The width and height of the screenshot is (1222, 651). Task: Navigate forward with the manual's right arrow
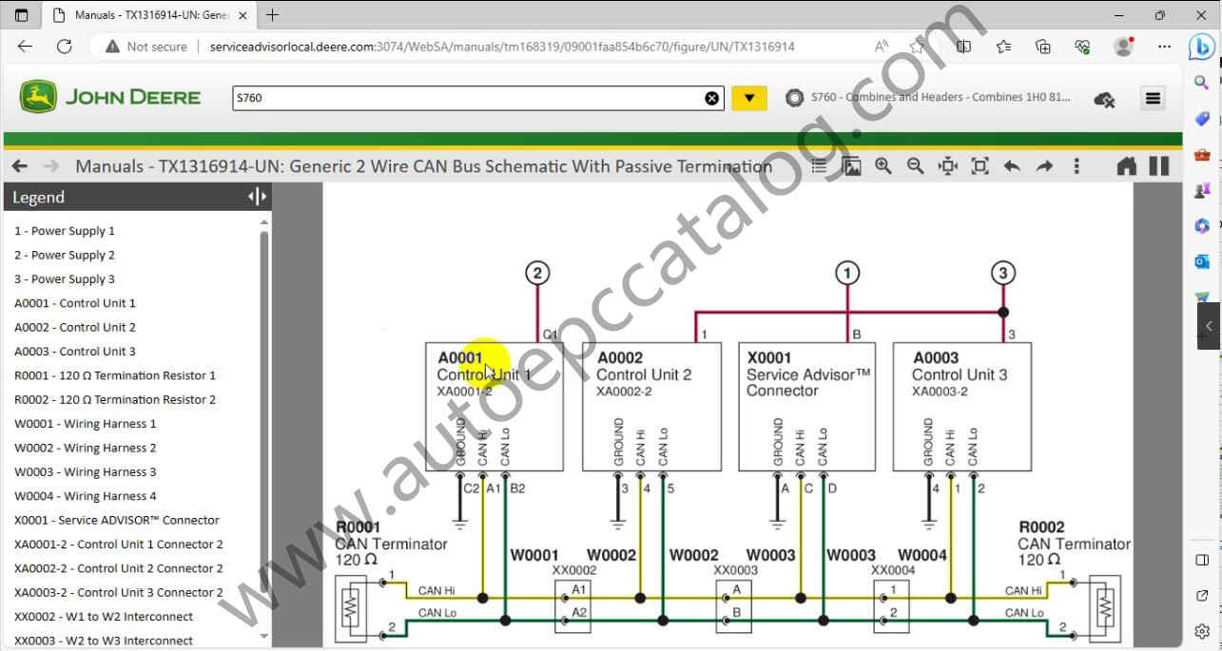(51, 166)
